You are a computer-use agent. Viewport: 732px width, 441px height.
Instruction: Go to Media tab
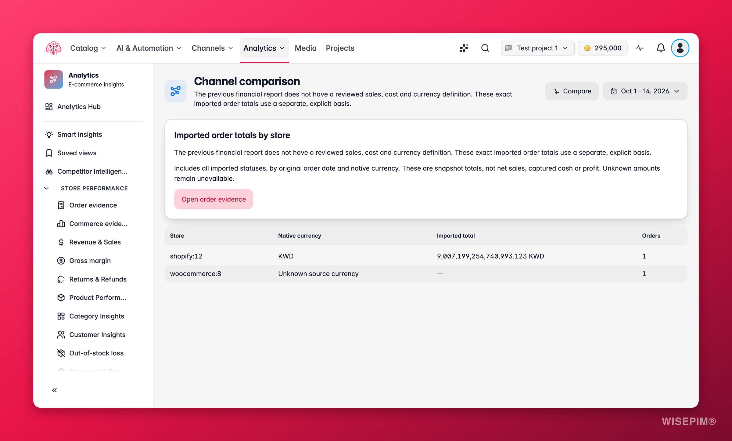[x=306, y=48]
